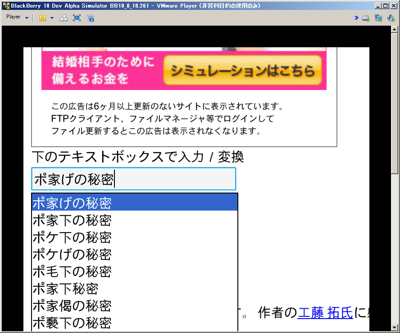Enter full screen mode via toolbar icon
400x333 pixels.
coord(77,18)
